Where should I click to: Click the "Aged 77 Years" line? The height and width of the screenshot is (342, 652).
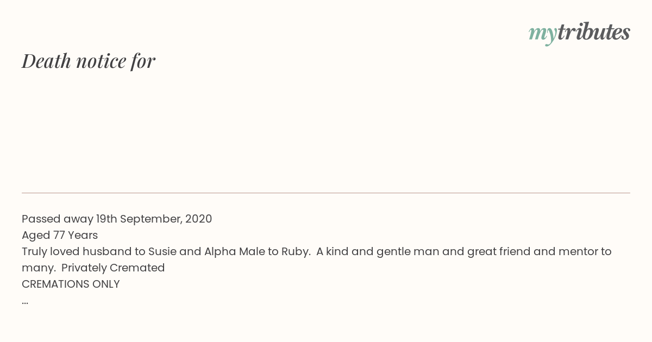[x=60, y=235]
